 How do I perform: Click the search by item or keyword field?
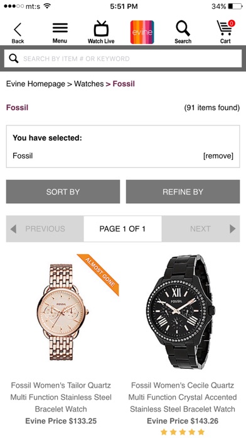click(123, 59)
